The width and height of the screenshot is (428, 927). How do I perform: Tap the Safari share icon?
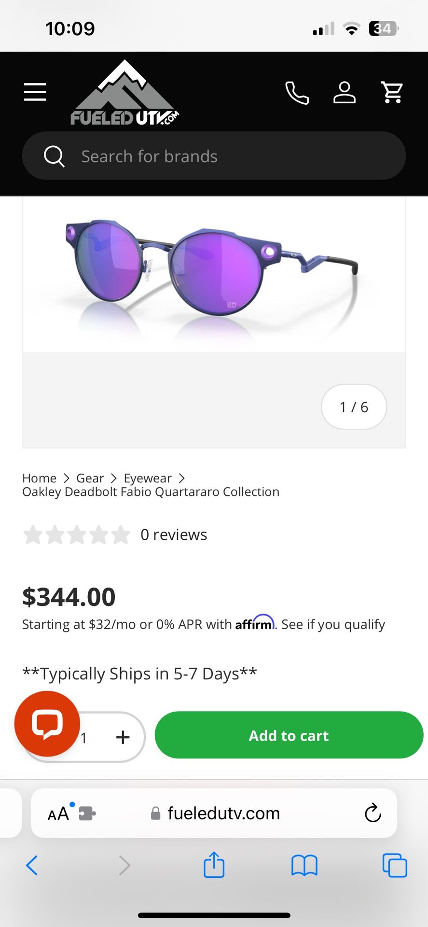tap(214, 865)
